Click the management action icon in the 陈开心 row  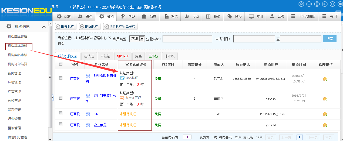tap(325, 79)
